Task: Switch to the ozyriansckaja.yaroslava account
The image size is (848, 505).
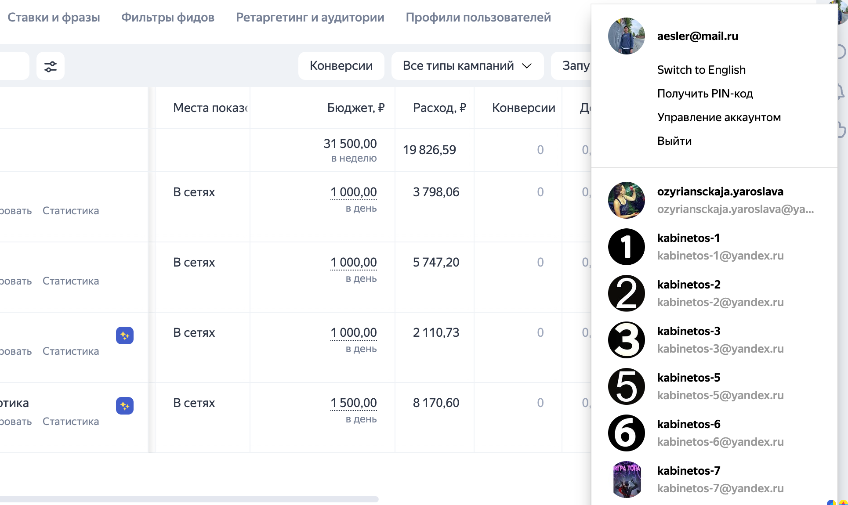Action: 720,200
